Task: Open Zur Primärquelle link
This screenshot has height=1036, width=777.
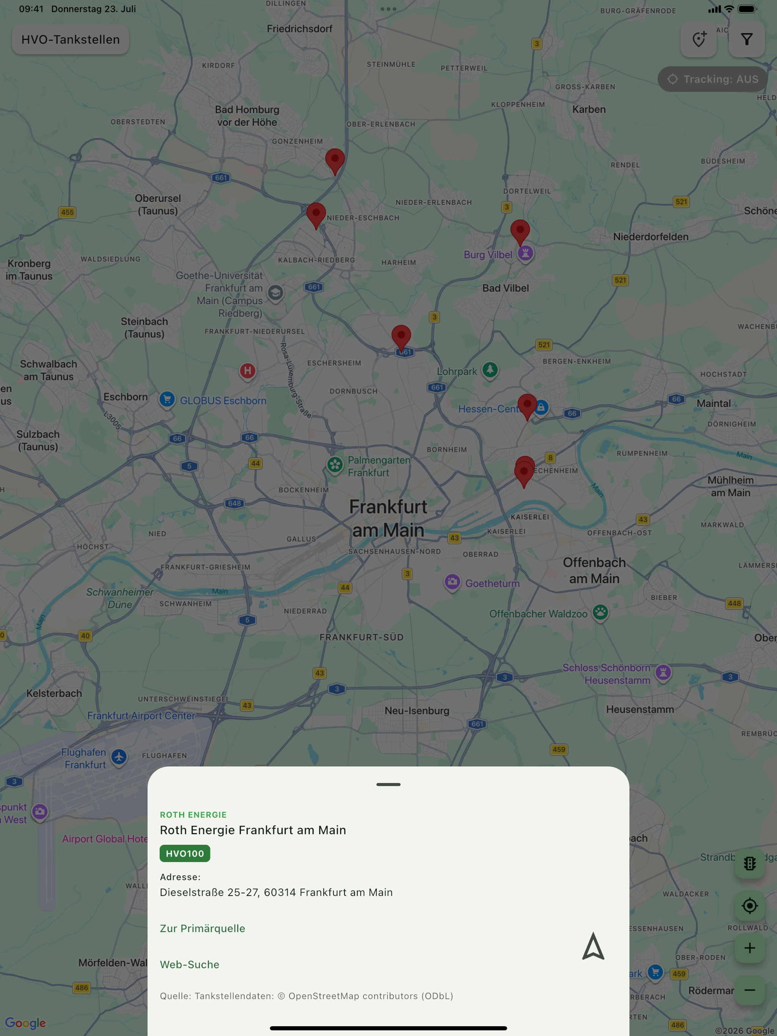Action: pos(203,928)
